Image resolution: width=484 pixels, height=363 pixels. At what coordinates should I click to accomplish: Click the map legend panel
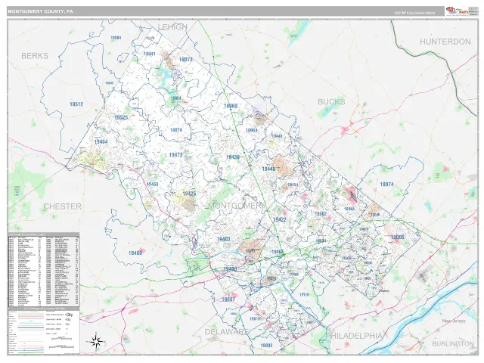(x=44, y=330)
